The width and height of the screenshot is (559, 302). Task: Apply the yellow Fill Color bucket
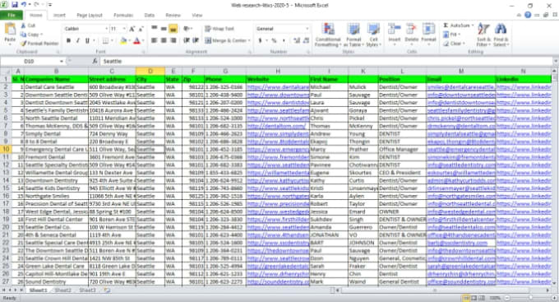click(123, 40)
